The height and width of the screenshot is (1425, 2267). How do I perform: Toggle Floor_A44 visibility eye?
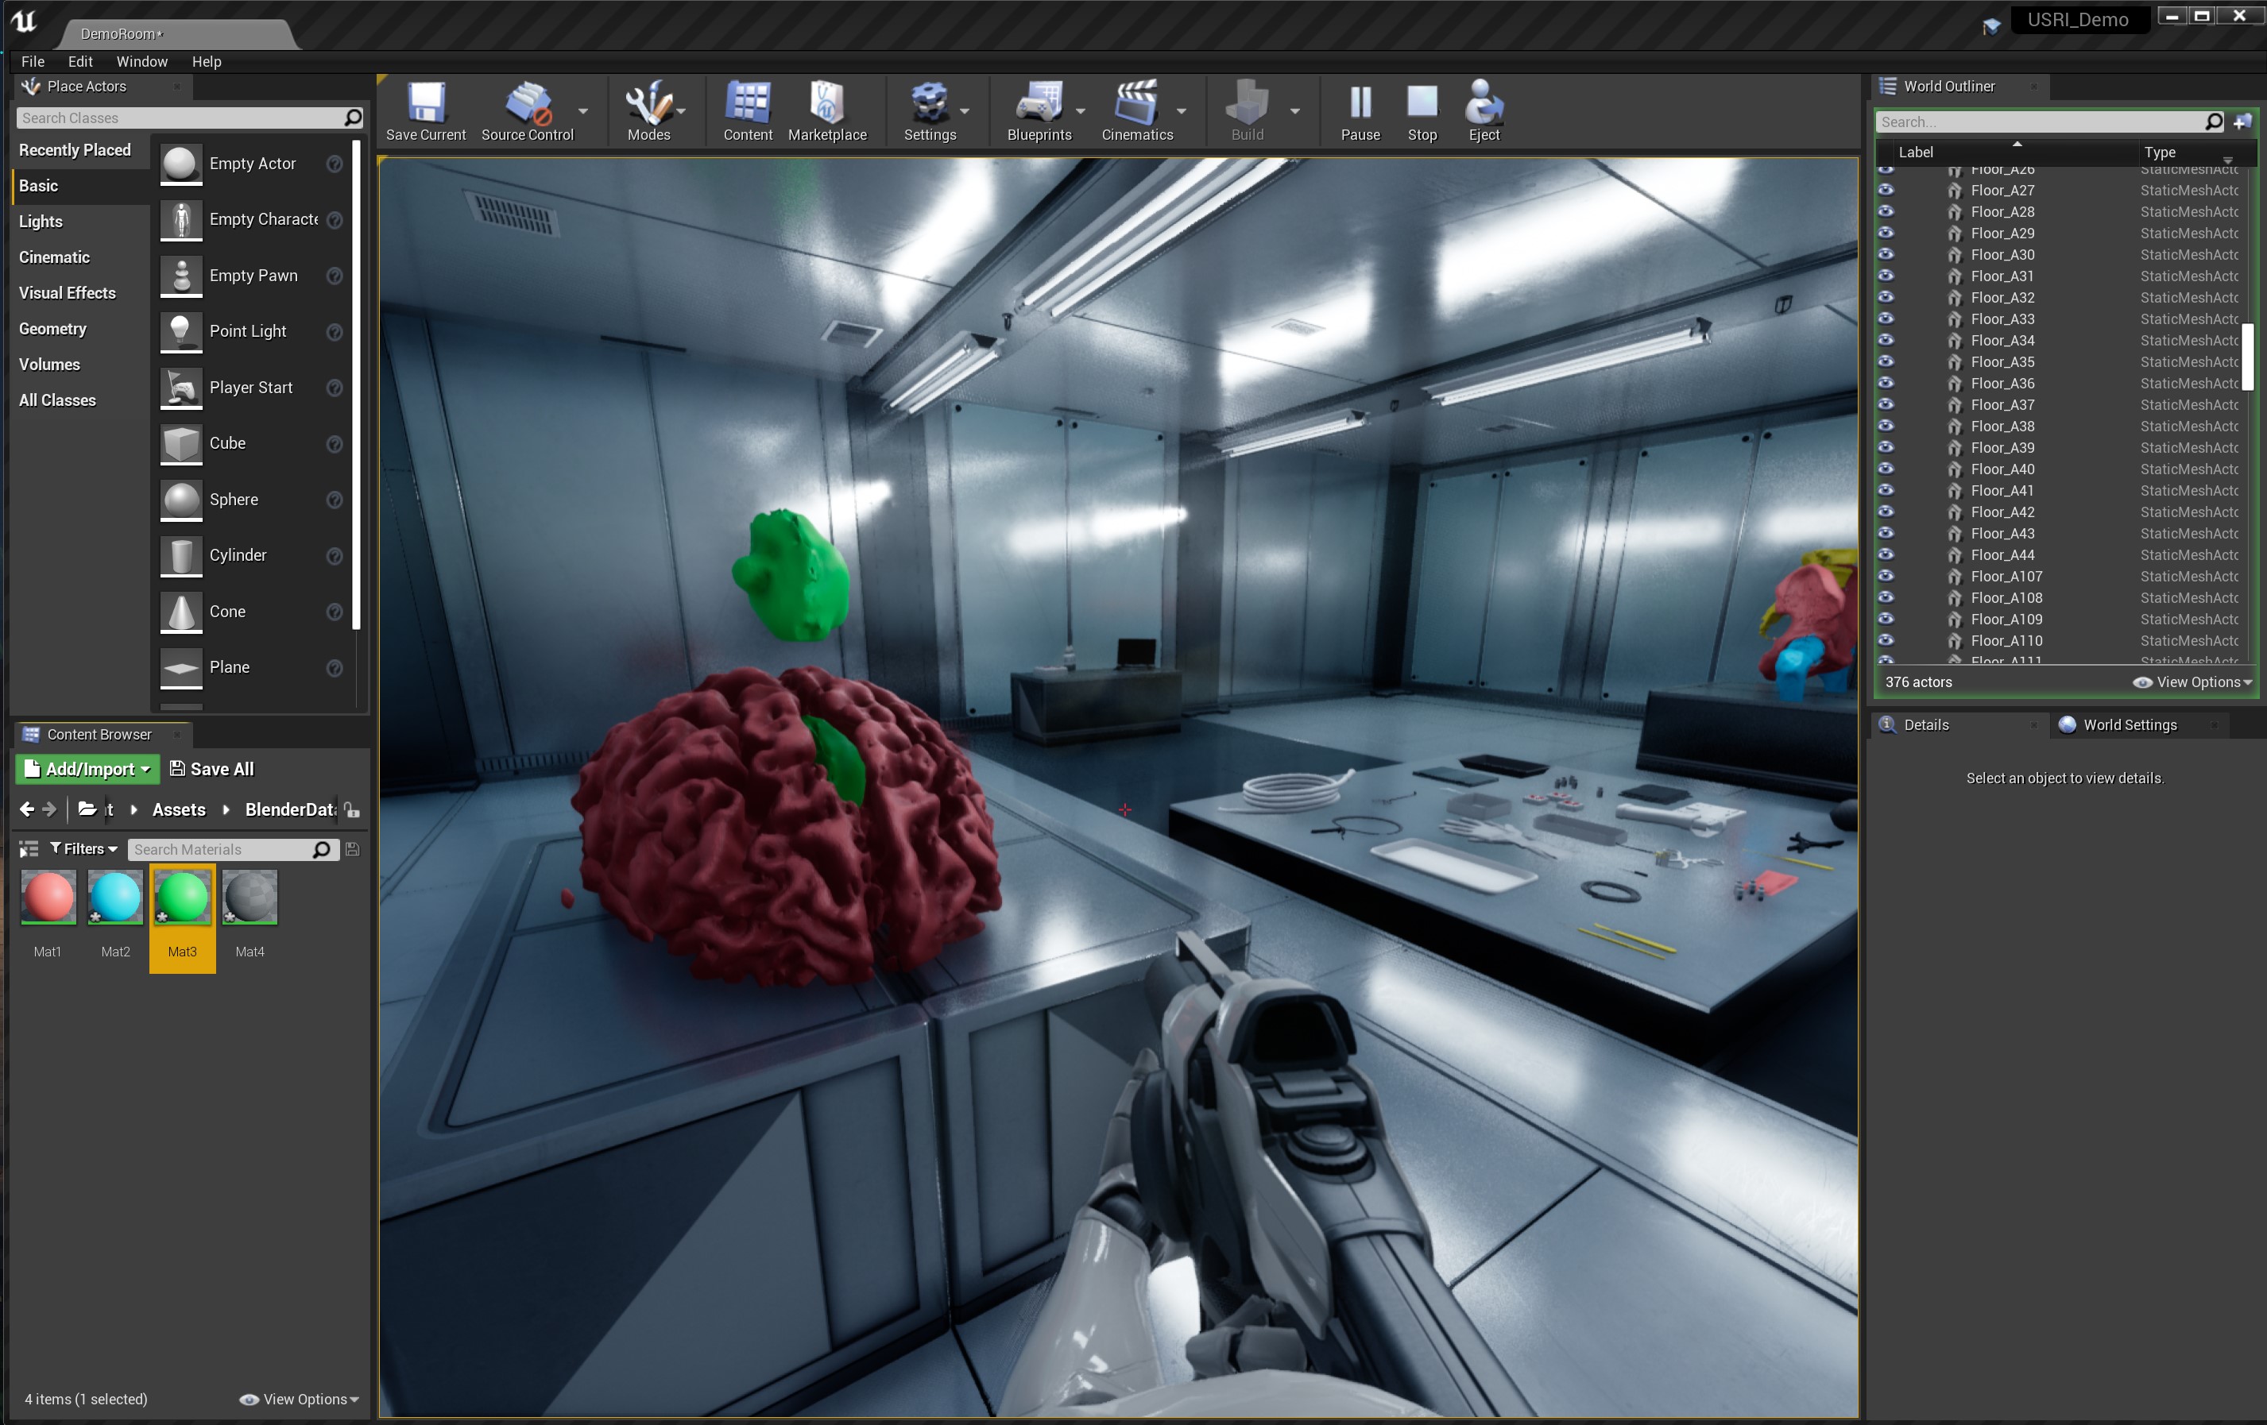pos(1886,554)
